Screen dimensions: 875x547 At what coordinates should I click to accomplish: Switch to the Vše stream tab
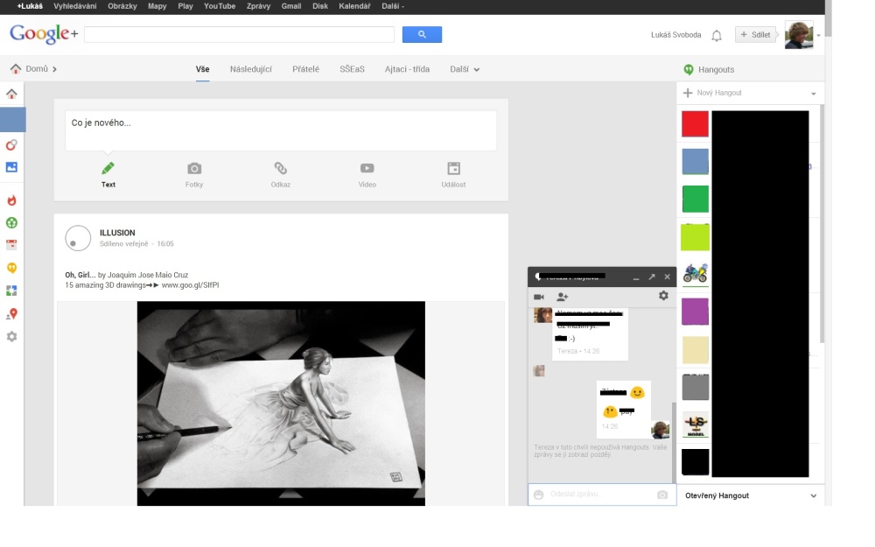203,69
